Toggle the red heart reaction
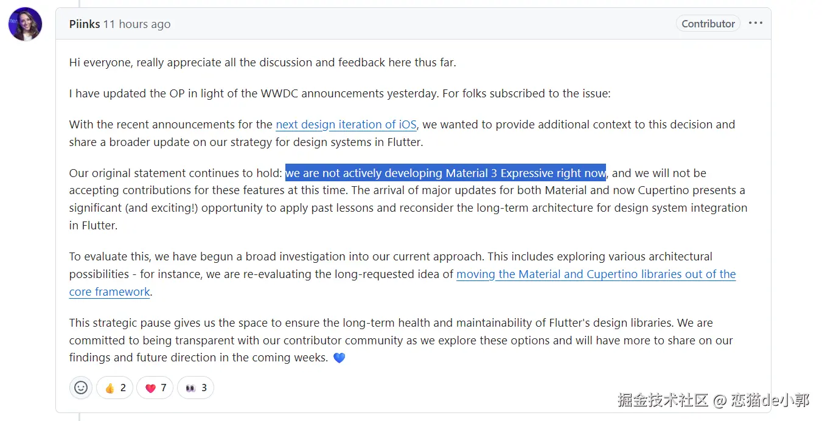The height and width of the screenshot is (421, 822). [155, 388]
